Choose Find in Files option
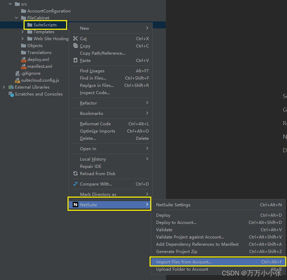Viewport: 287px width, 280px height. coord(110,78)
